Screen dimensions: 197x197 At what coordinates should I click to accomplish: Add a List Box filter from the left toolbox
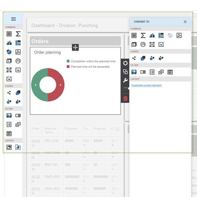point(9,124)
